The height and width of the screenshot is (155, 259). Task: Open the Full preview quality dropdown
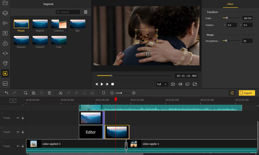tap(162, 84)
